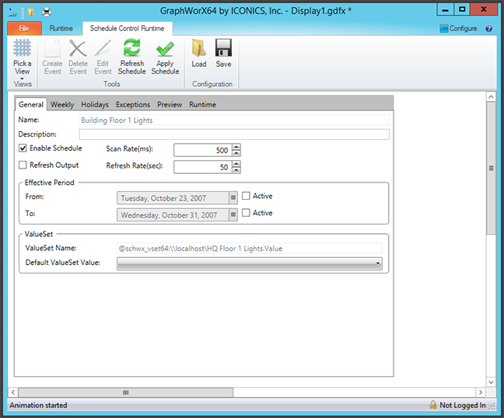The height and width of the screenshot is (418, 504).
Task: Open the To date picker dropdown
Action: tap(233, 214)
